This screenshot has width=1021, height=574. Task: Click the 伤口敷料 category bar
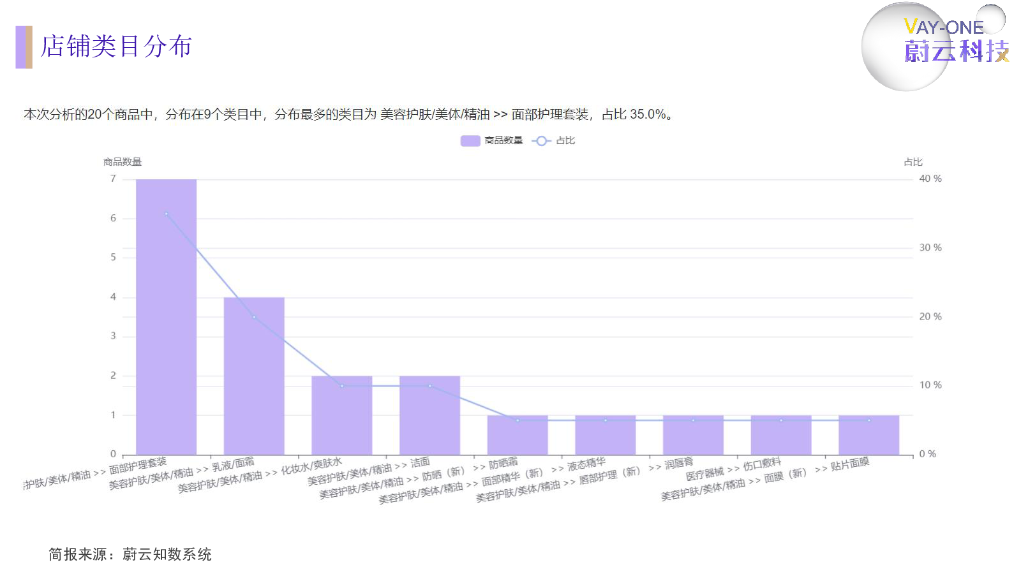[780, 437]
